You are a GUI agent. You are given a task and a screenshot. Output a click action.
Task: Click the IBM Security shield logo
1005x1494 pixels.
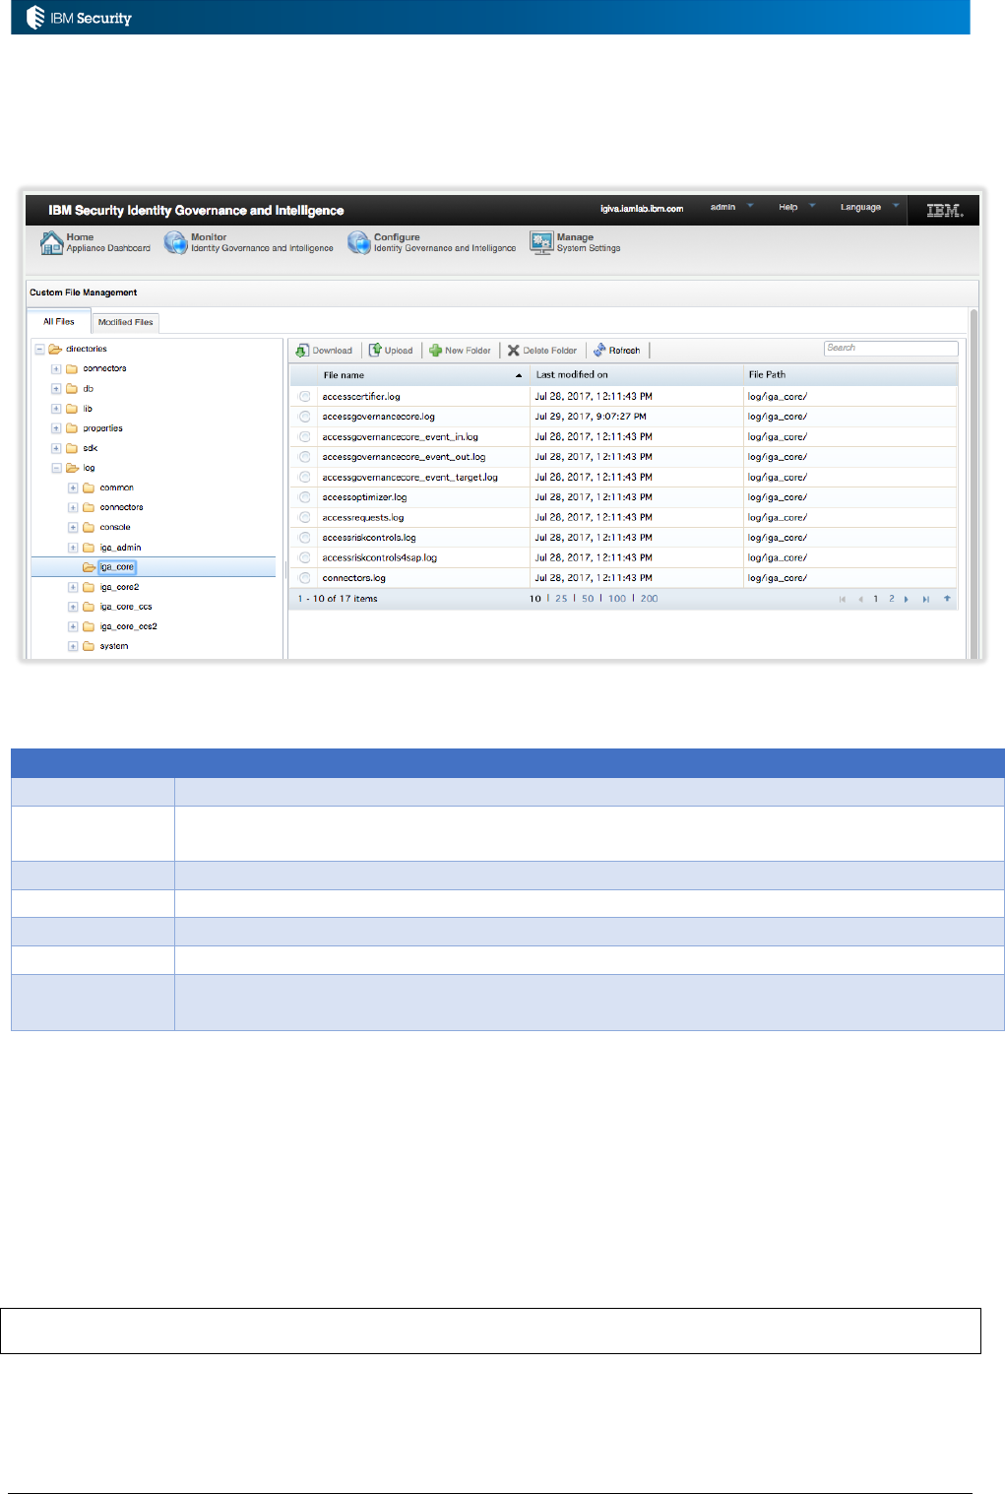pyautogui.click(x=35, y=17)
